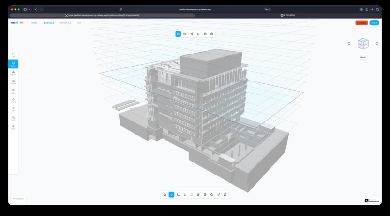Click Safari's share icon
This screenshot has width=390, height=216.
coord(367,10)
